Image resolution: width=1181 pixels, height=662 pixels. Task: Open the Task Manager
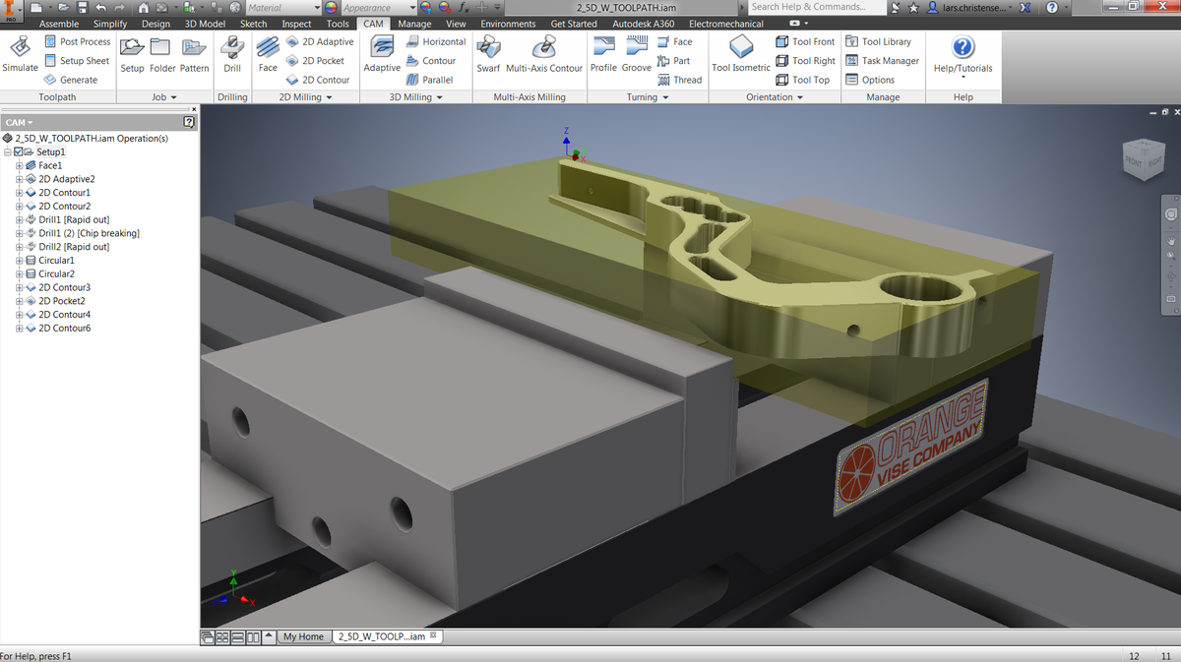(x=883, y=60)
